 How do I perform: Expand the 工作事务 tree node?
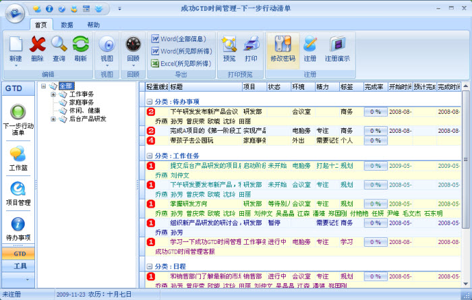53,94
